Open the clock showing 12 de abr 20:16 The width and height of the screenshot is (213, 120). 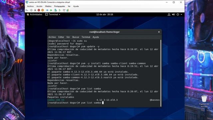click(x=105, y=14)
